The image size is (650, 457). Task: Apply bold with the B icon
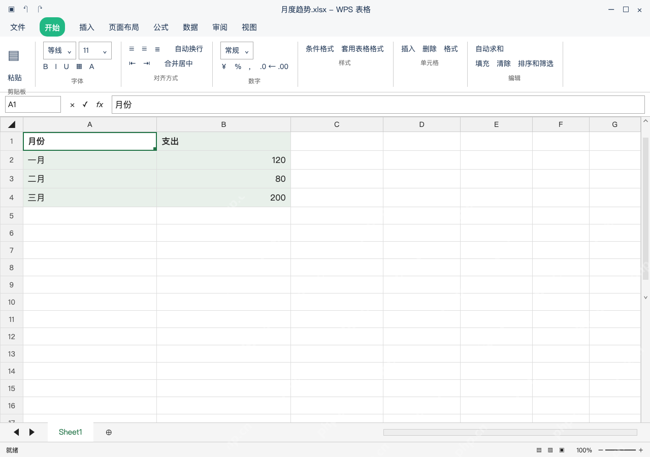(x=46, y=67)
